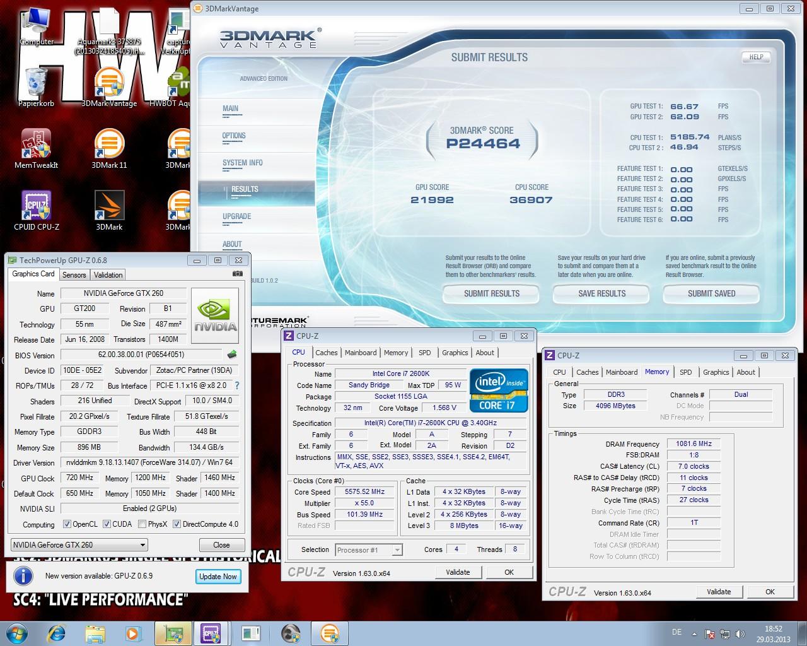Launch the black 3DMark desktop shortcut

(x=109, y=211)
